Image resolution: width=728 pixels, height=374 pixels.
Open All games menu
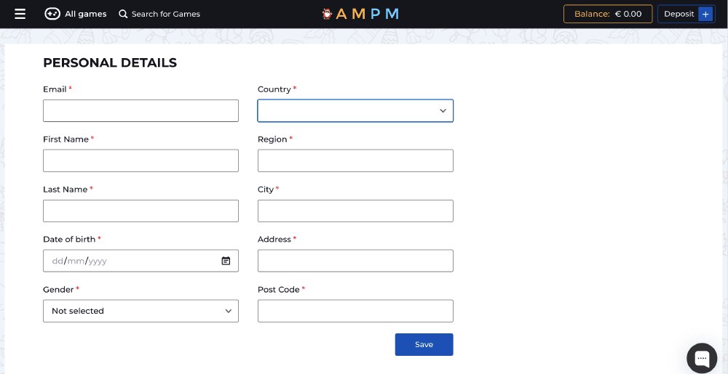[84, 14]
